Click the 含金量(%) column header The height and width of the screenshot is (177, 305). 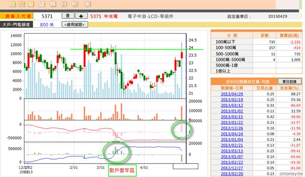(x=289, y=88)
